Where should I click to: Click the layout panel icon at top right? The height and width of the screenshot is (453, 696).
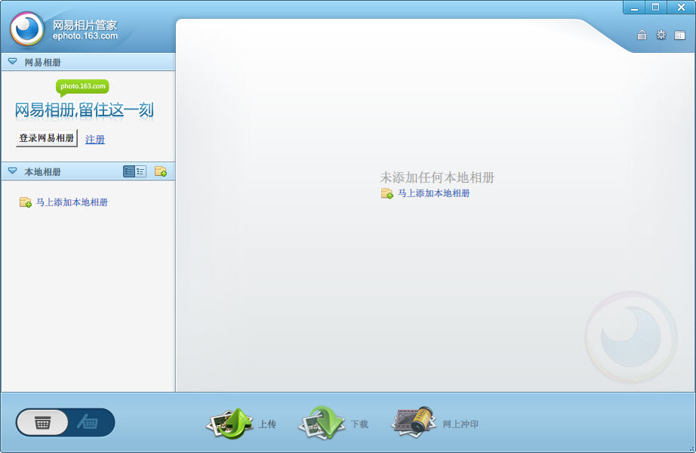pos(679,35)
